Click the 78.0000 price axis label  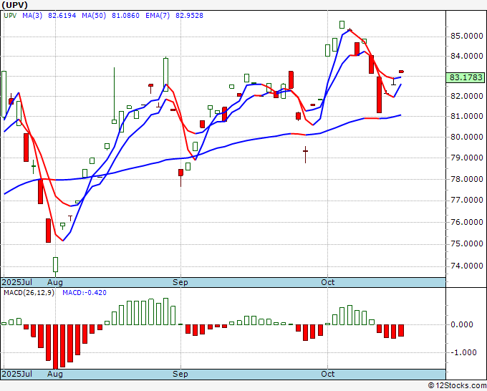[466, 179]
